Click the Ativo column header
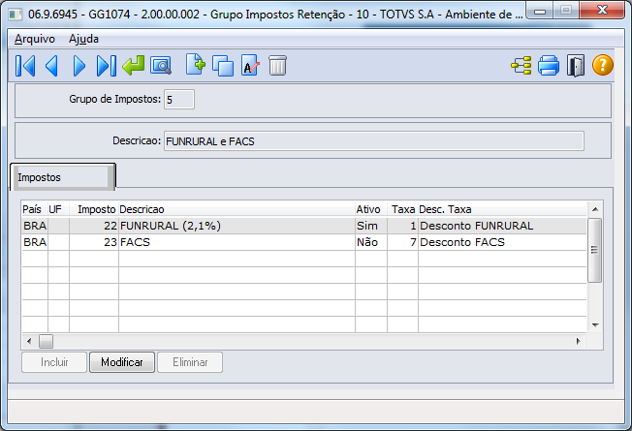Screen dimensions: 632x431 coord(371,209)
